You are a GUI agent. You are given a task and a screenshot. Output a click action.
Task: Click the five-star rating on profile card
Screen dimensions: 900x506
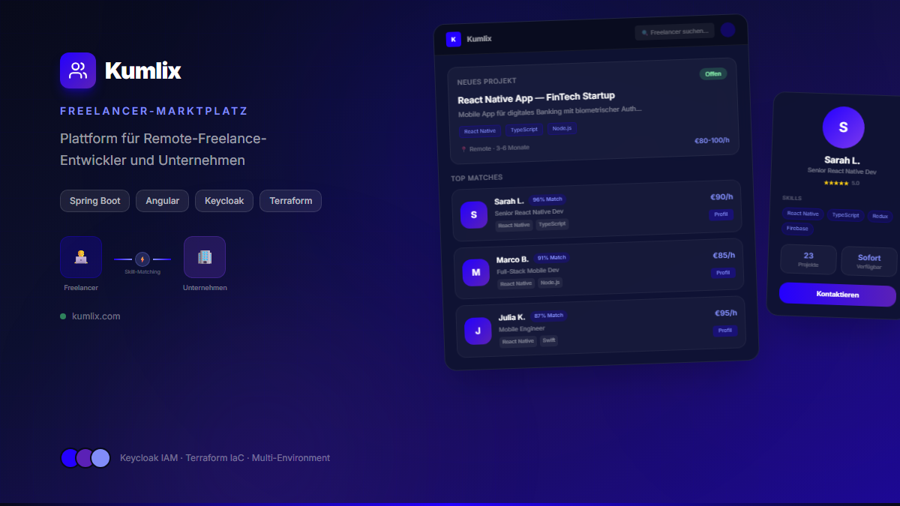click(836, 183)
